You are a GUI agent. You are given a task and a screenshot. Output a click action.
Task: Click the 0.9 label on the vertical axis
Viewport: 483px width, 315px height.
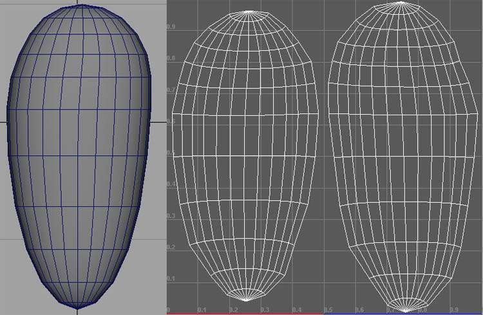pyautogui.click(x=171, y=27)
